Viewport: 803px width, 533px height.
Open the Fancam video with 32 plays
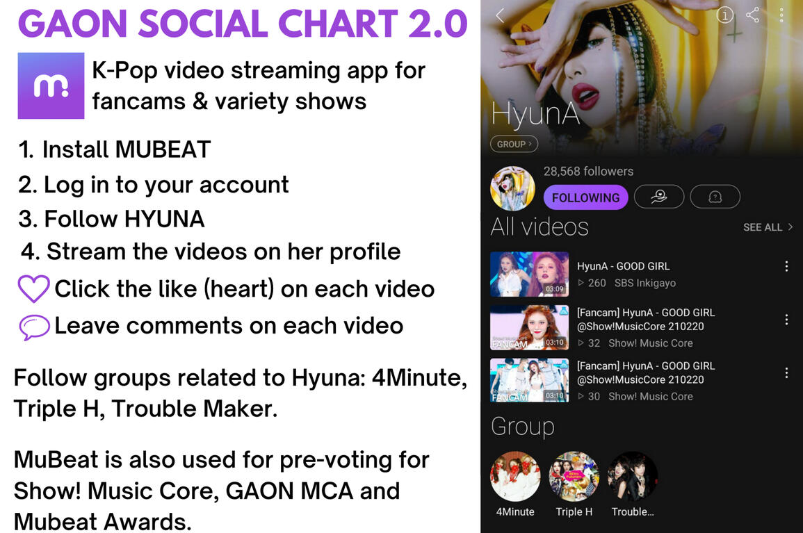click(x=530, y=328)
